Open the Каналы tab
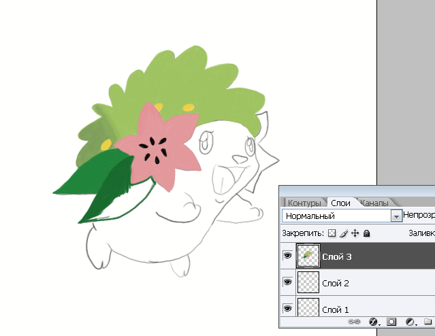 tap(374, 203)
